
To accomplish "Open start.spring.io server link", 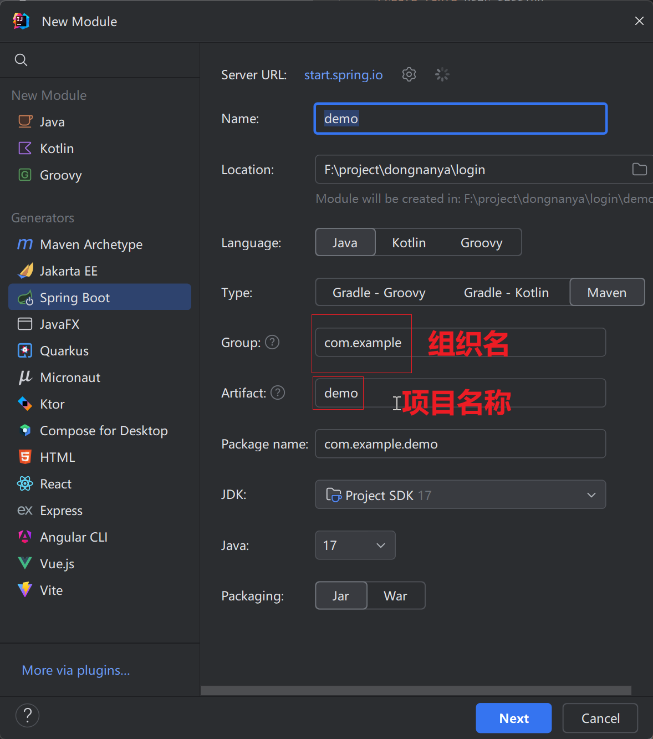I will (x=343, y=74).
